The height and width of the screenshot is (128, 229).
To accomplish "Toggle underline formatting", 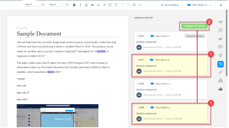I will (86, 5).
